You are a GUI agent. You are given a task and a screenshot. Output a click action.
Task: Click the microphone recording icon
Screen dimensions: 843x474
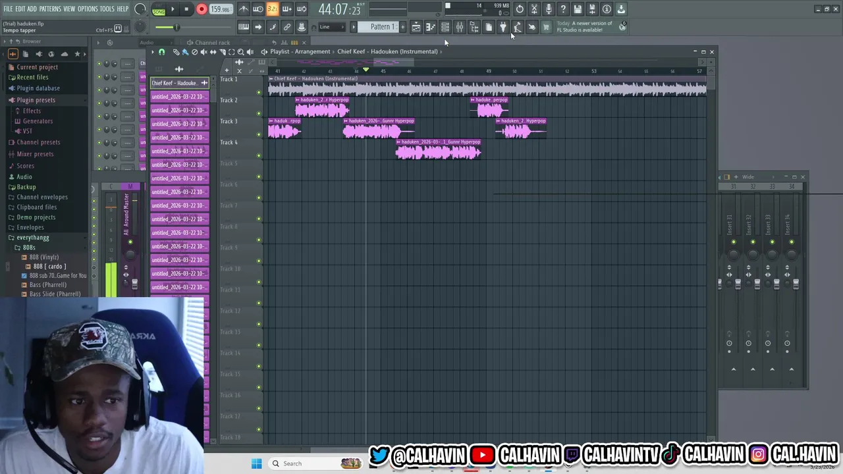pyautogui.click(x=549, y=9)
